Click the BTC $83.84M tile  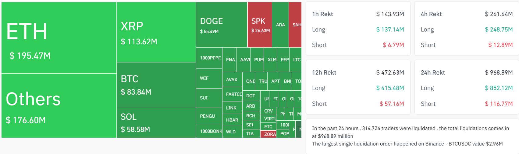tap(156, 85)
